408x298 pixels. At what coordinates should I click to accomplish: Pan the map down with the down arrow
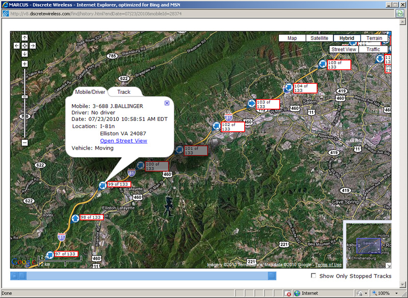[24, 54]
